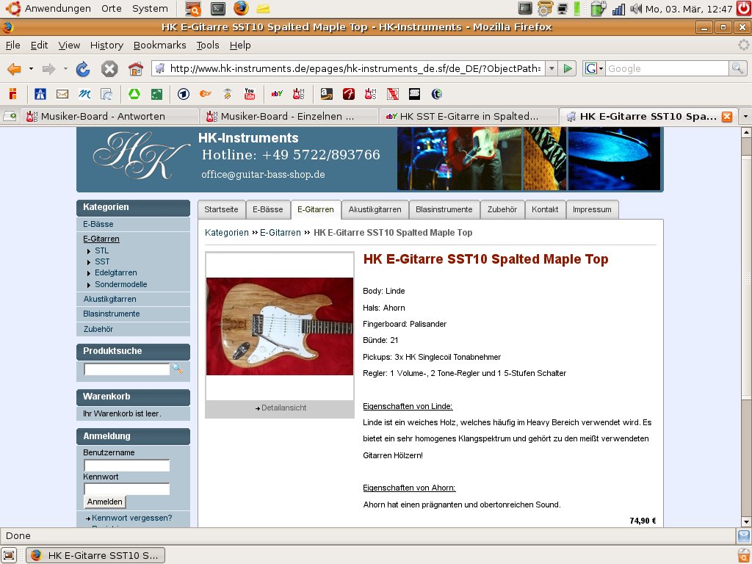Viewport: 752px width, 564px height.
Task: Click the volume speaker icon in panel
Action: coord(635,8)
